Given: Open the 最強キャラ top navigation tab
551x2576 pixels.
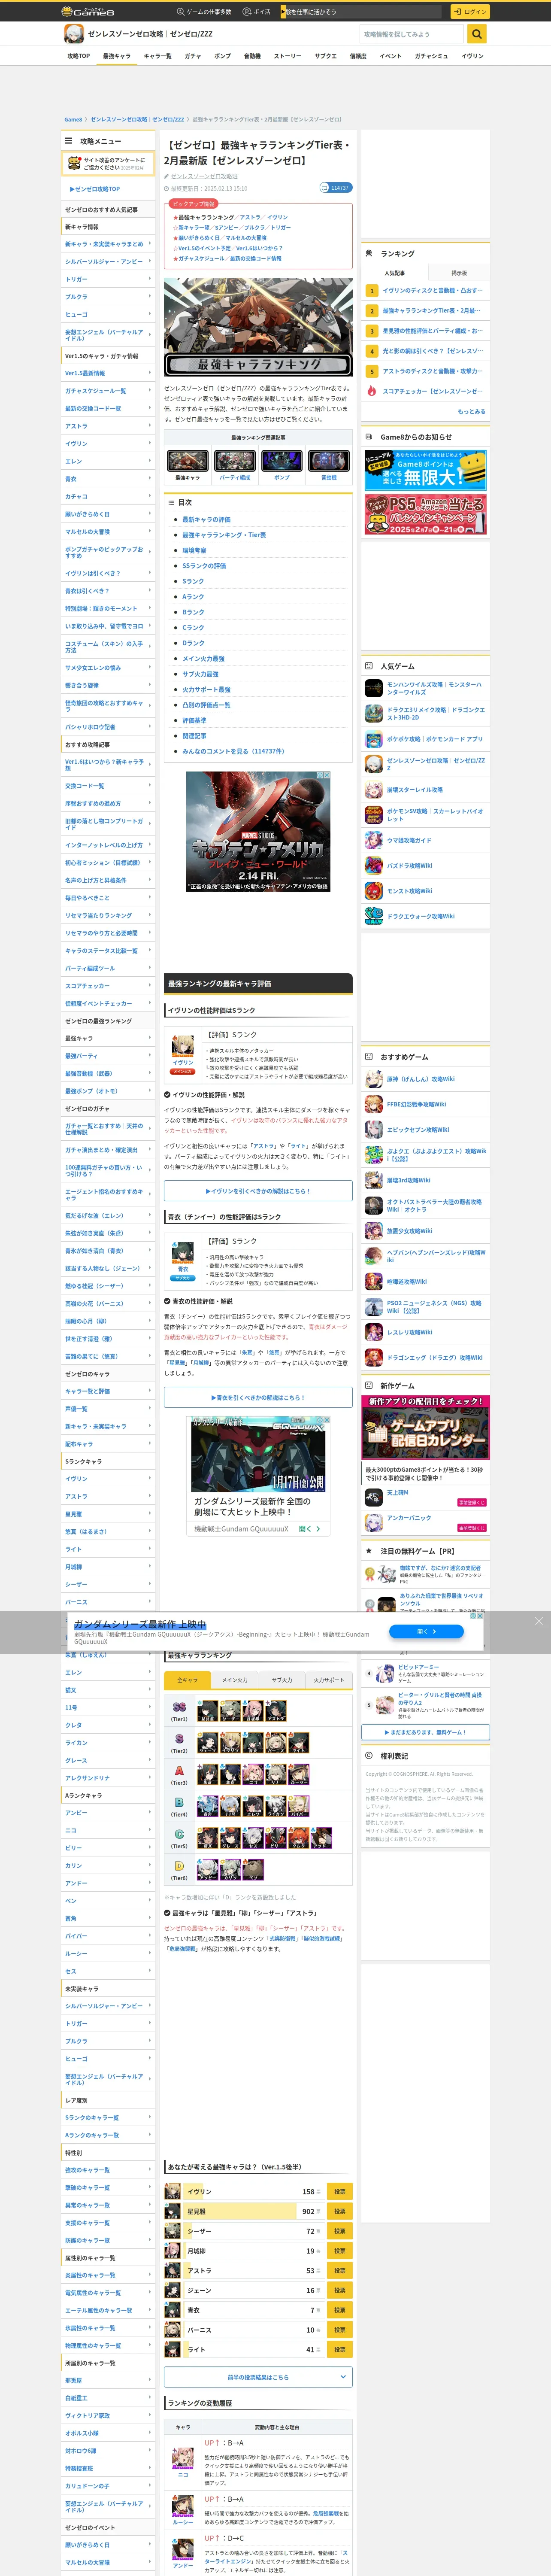Looking at the screenshot, I should [117, 56].
